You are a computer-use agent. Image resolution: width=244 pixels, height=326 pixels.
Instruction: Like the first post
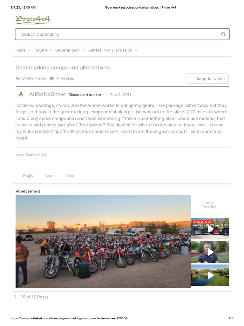70,176
